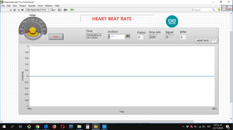
Task: Click the Time label under the chart
Action: pos(122,112)
